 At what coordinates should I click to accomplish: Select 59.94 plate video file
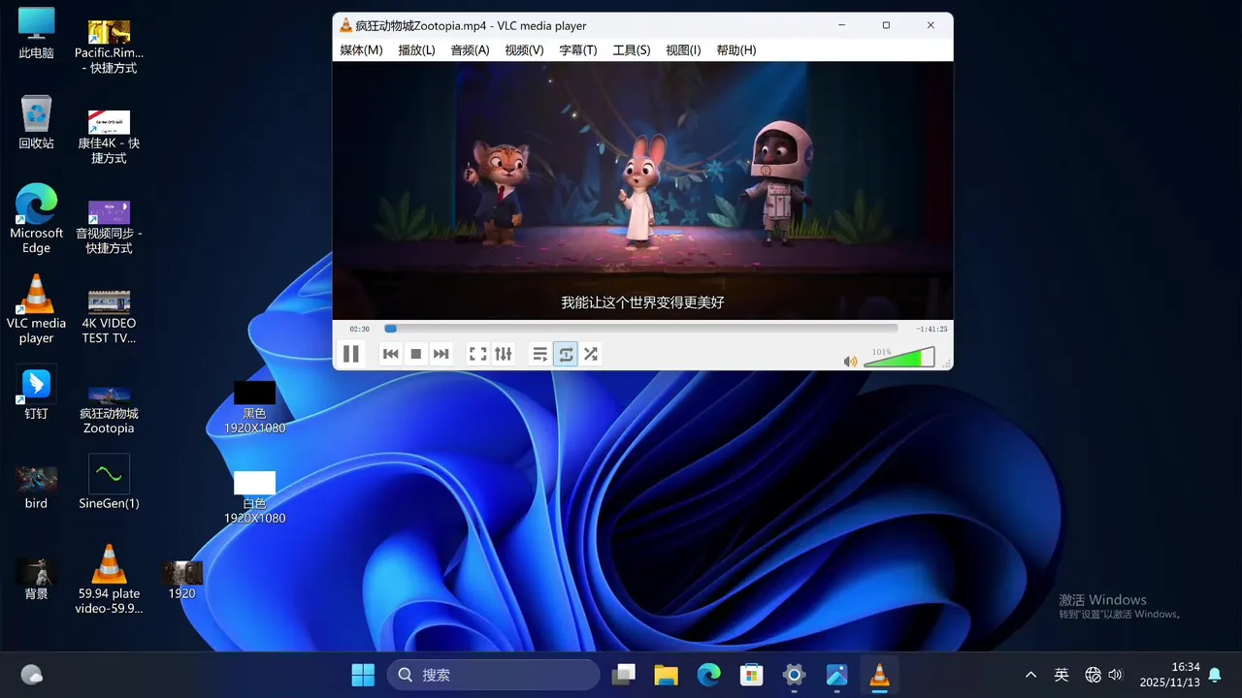(109, 580)
